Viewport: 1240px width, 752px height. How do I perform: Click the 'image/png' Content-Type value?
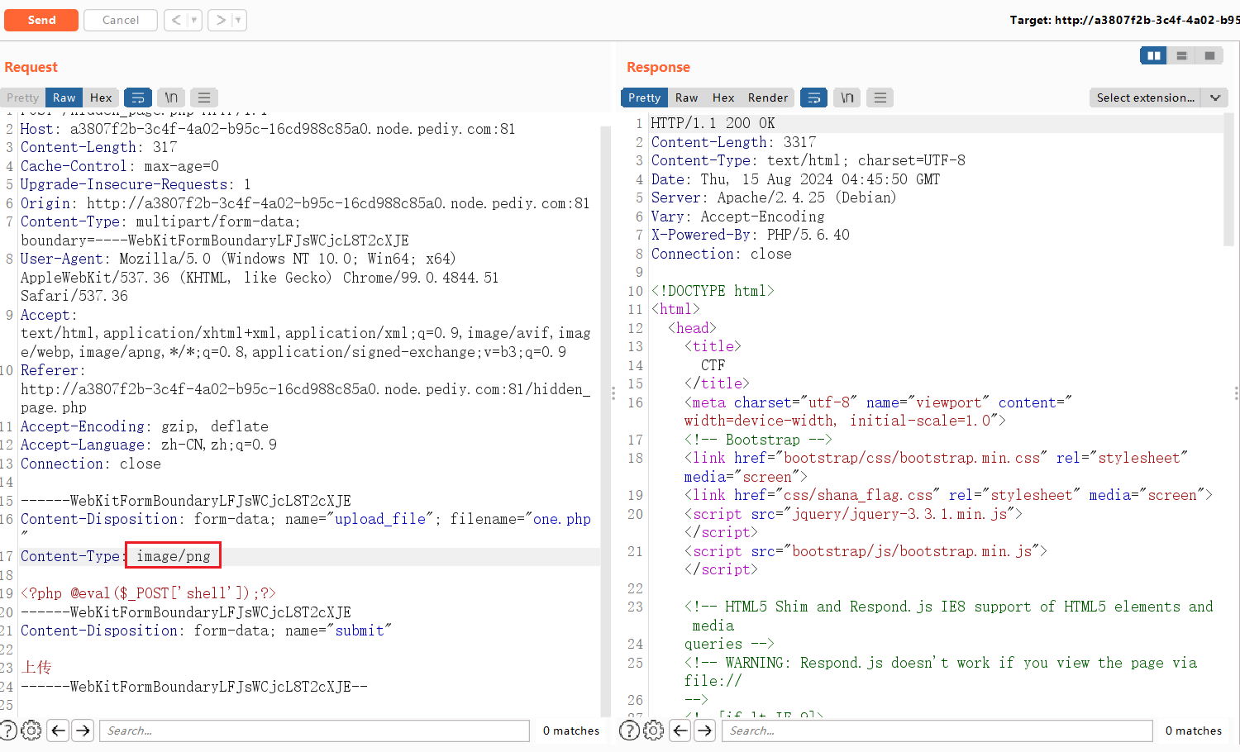174,556
